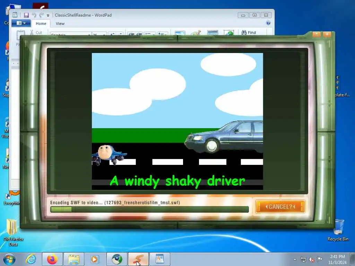The width and height of the screenshot is (355, 266).
Task: Open Customize Quick Access Toolbar dropdown
Action: (x=48, y=15)
